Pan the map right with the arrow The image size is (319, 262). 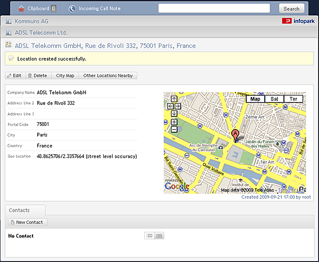point(178,106)
